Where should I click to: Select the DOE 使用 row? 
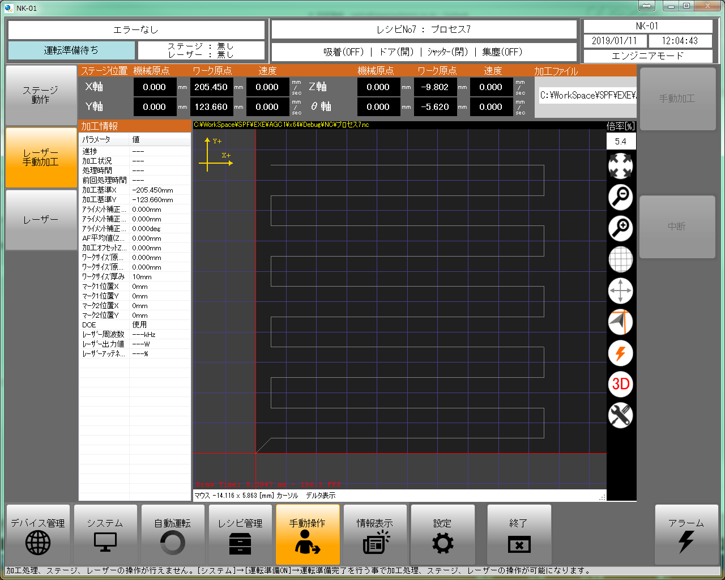[x=135, y=325]
